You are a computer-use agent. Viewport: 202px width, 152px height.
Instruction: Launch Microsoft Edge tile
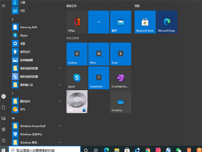coord(167,22)
